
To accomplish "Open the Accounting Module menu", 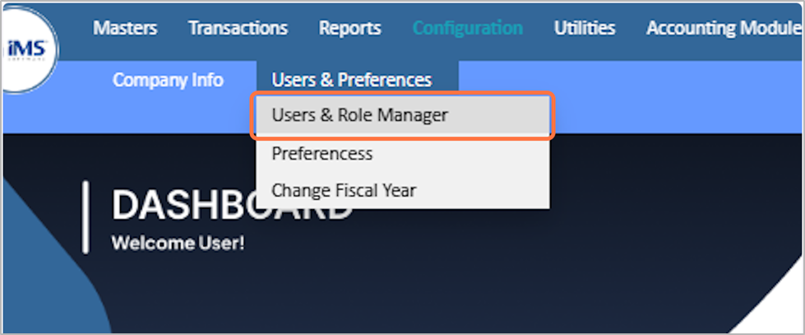I will click(719, 28).
